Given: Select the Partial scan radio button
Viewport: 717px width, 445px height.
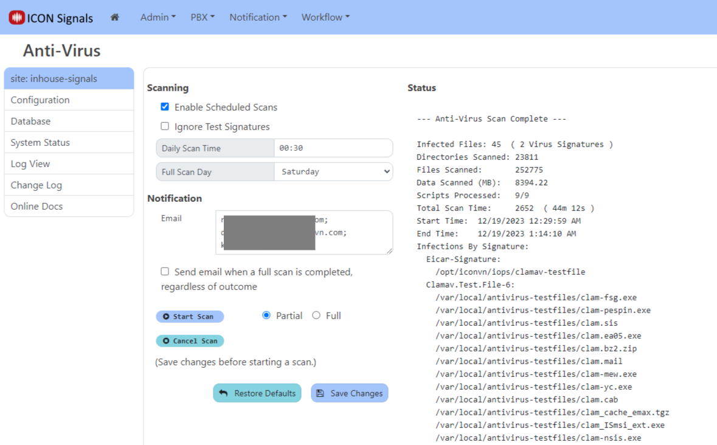Looking at the screenshot, I should coord(266,316).
